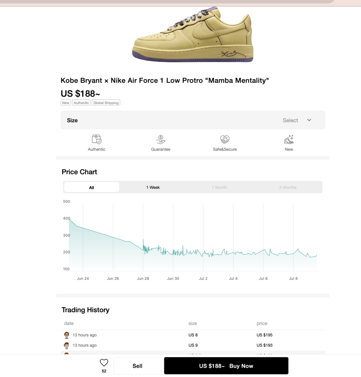The image size is (361, 377).
Task: Click the Jun 28 price spike on chart
Action: 143,240
